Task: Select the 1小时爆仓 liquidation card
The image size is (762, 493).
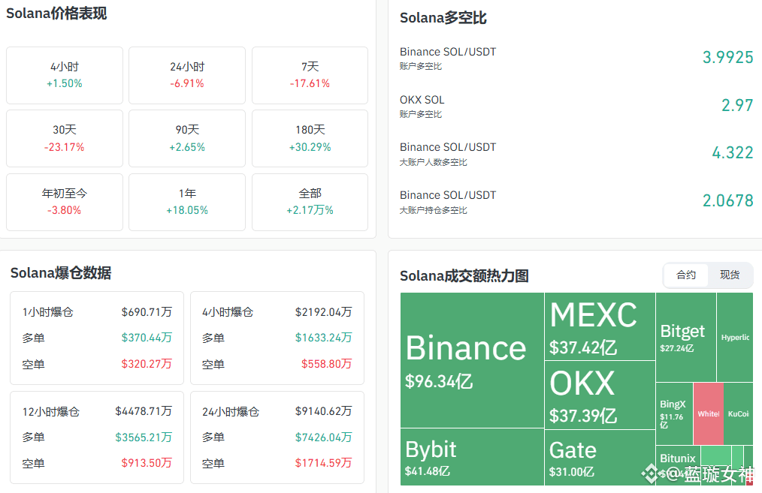Action: pyautogui.click(x=97, y=338)
